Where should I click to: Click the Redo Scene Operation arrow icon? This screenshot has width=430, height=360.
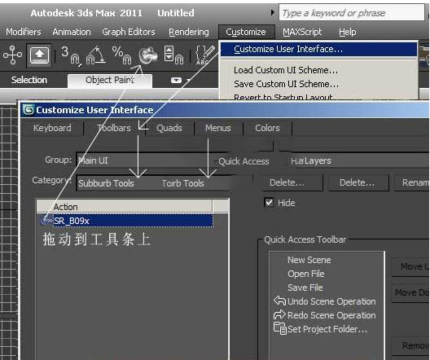pyautogui.click(x=279, y=314)
